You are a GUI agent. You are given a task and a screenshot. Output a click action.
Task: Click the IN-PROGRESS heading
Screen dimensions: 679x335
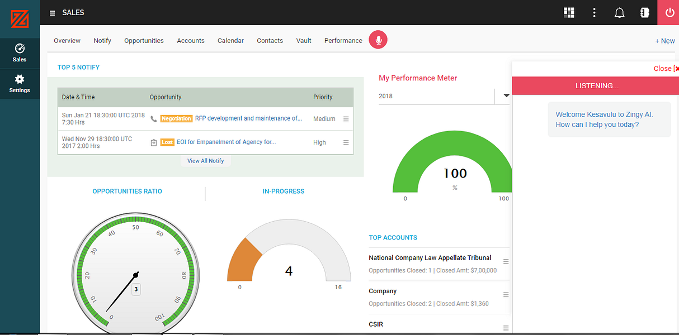(x=284, y=192)
